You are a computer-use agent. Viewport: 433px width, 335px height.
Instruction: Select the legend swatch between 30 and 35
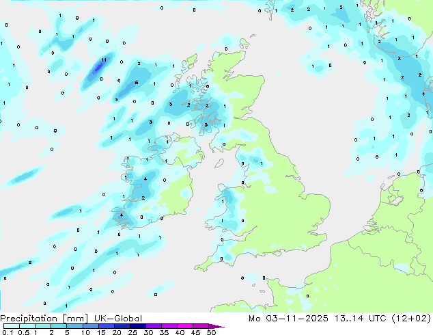[153, 326]
